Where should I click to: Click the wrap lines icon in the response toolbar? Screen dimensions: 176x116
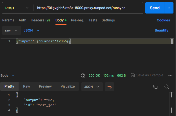point(110,87)
